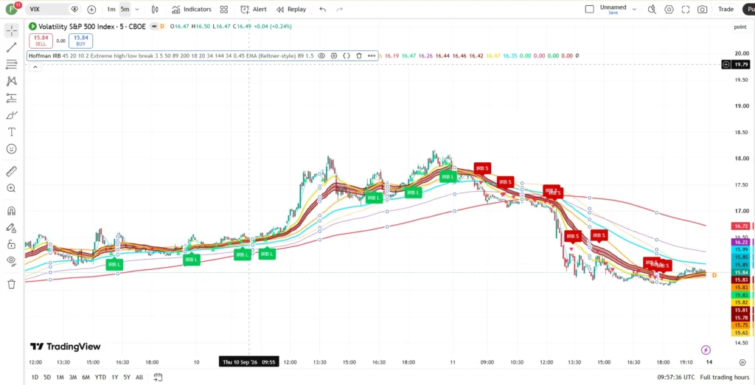Redo the last chart action
This screenshot has width=755, height=385.
(339, 9)
